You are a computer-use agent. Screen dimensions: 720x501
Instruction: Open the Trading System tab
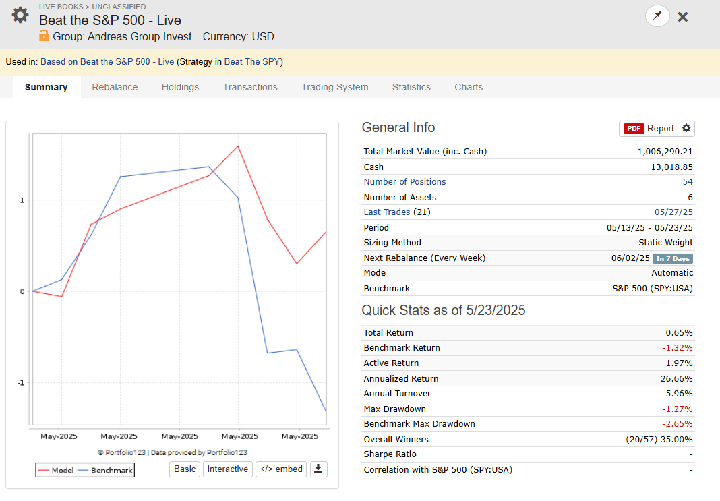(335, 87)
